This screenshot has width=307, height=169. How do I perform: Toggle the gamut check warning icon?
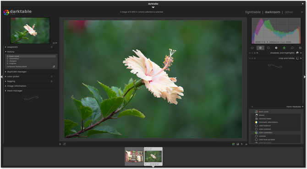pos(247,144)
